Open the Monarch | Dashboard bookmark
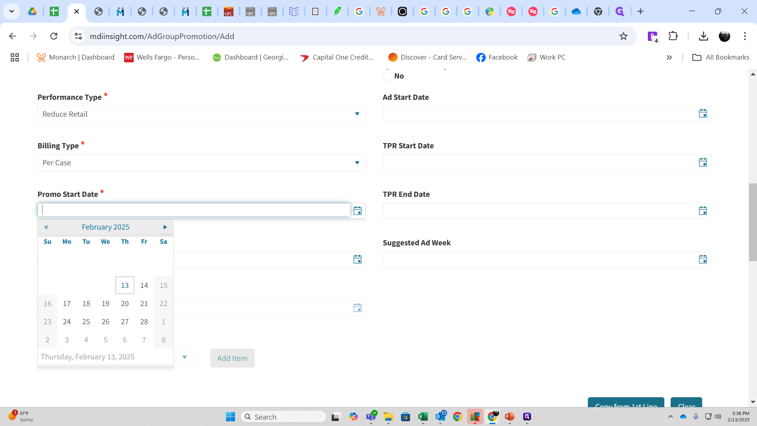 [76, 58]
